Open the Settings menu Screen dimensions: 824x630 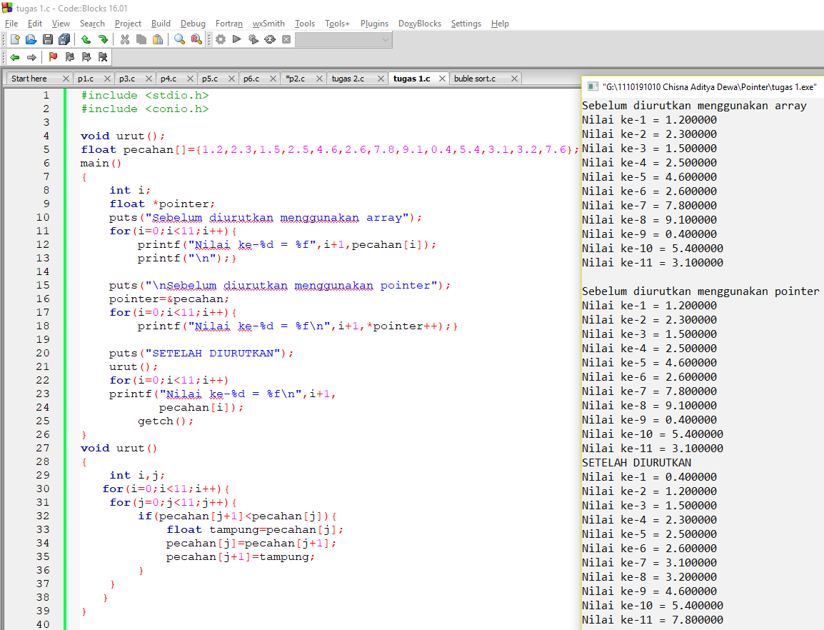(466, 24)
